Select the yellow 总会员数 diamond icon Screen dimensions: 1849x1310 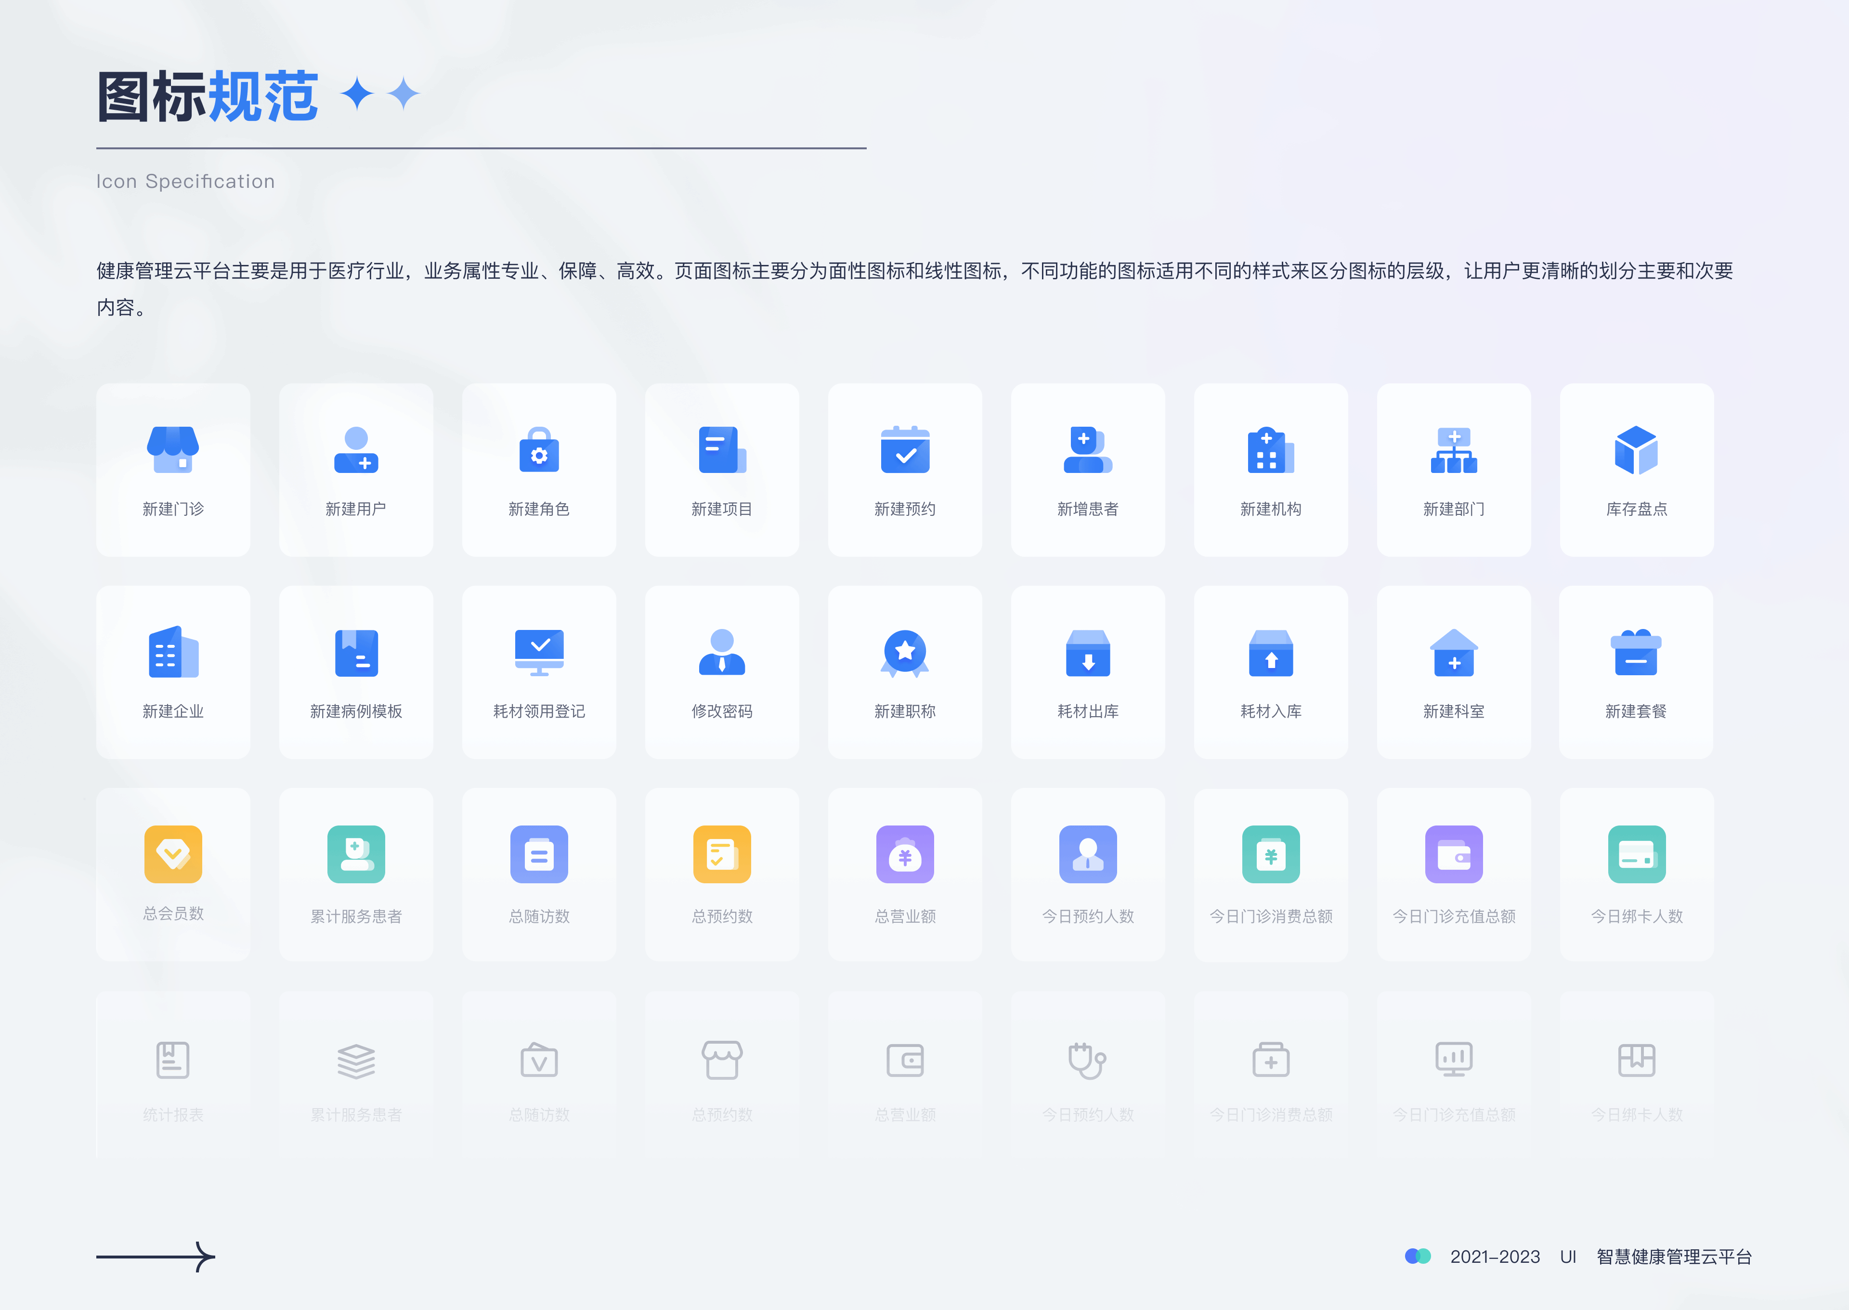172,855
